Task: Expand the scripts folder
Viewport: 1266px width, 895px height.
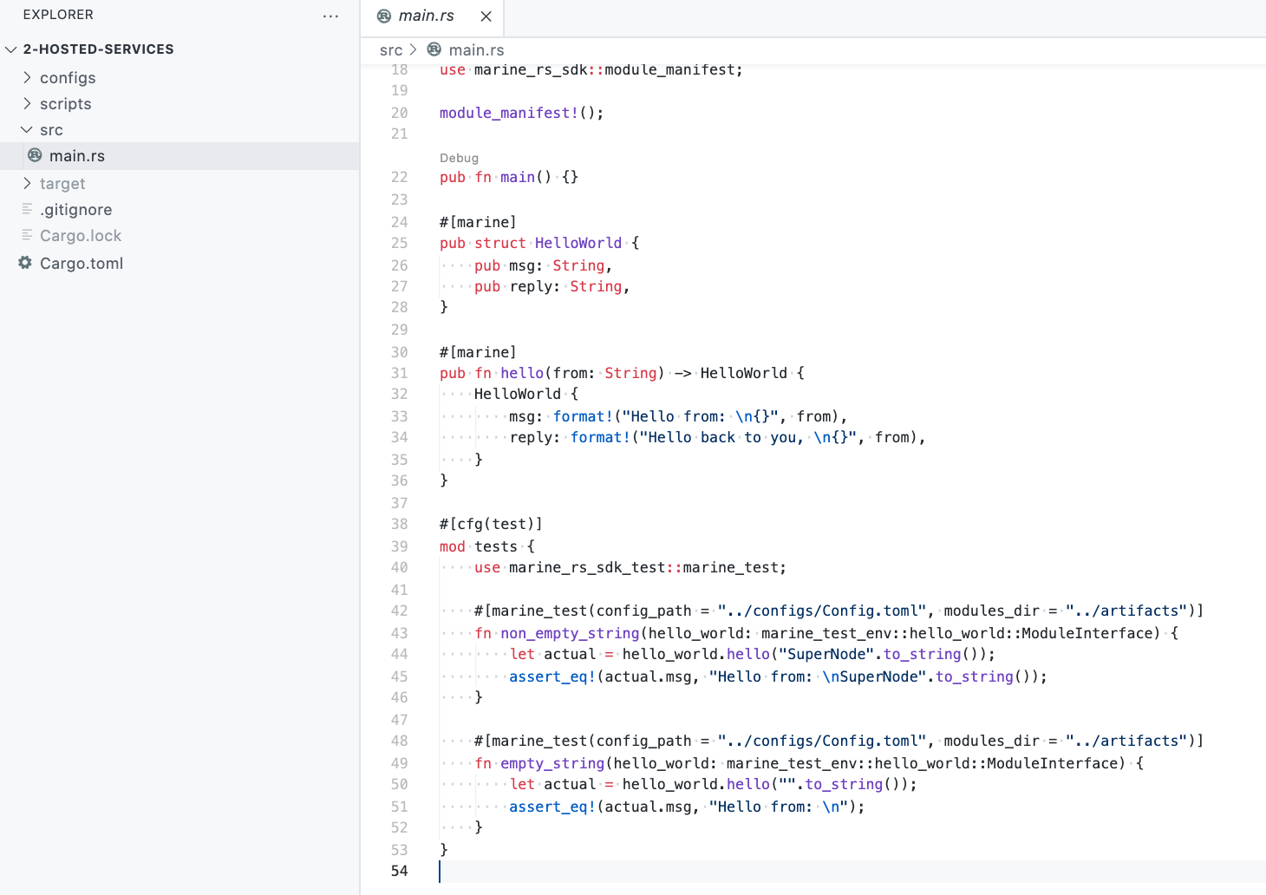Action: (27, 103)
